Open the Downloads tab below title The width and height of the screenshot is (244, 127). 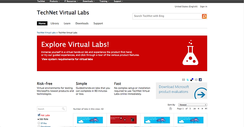(x=82, y=23)
